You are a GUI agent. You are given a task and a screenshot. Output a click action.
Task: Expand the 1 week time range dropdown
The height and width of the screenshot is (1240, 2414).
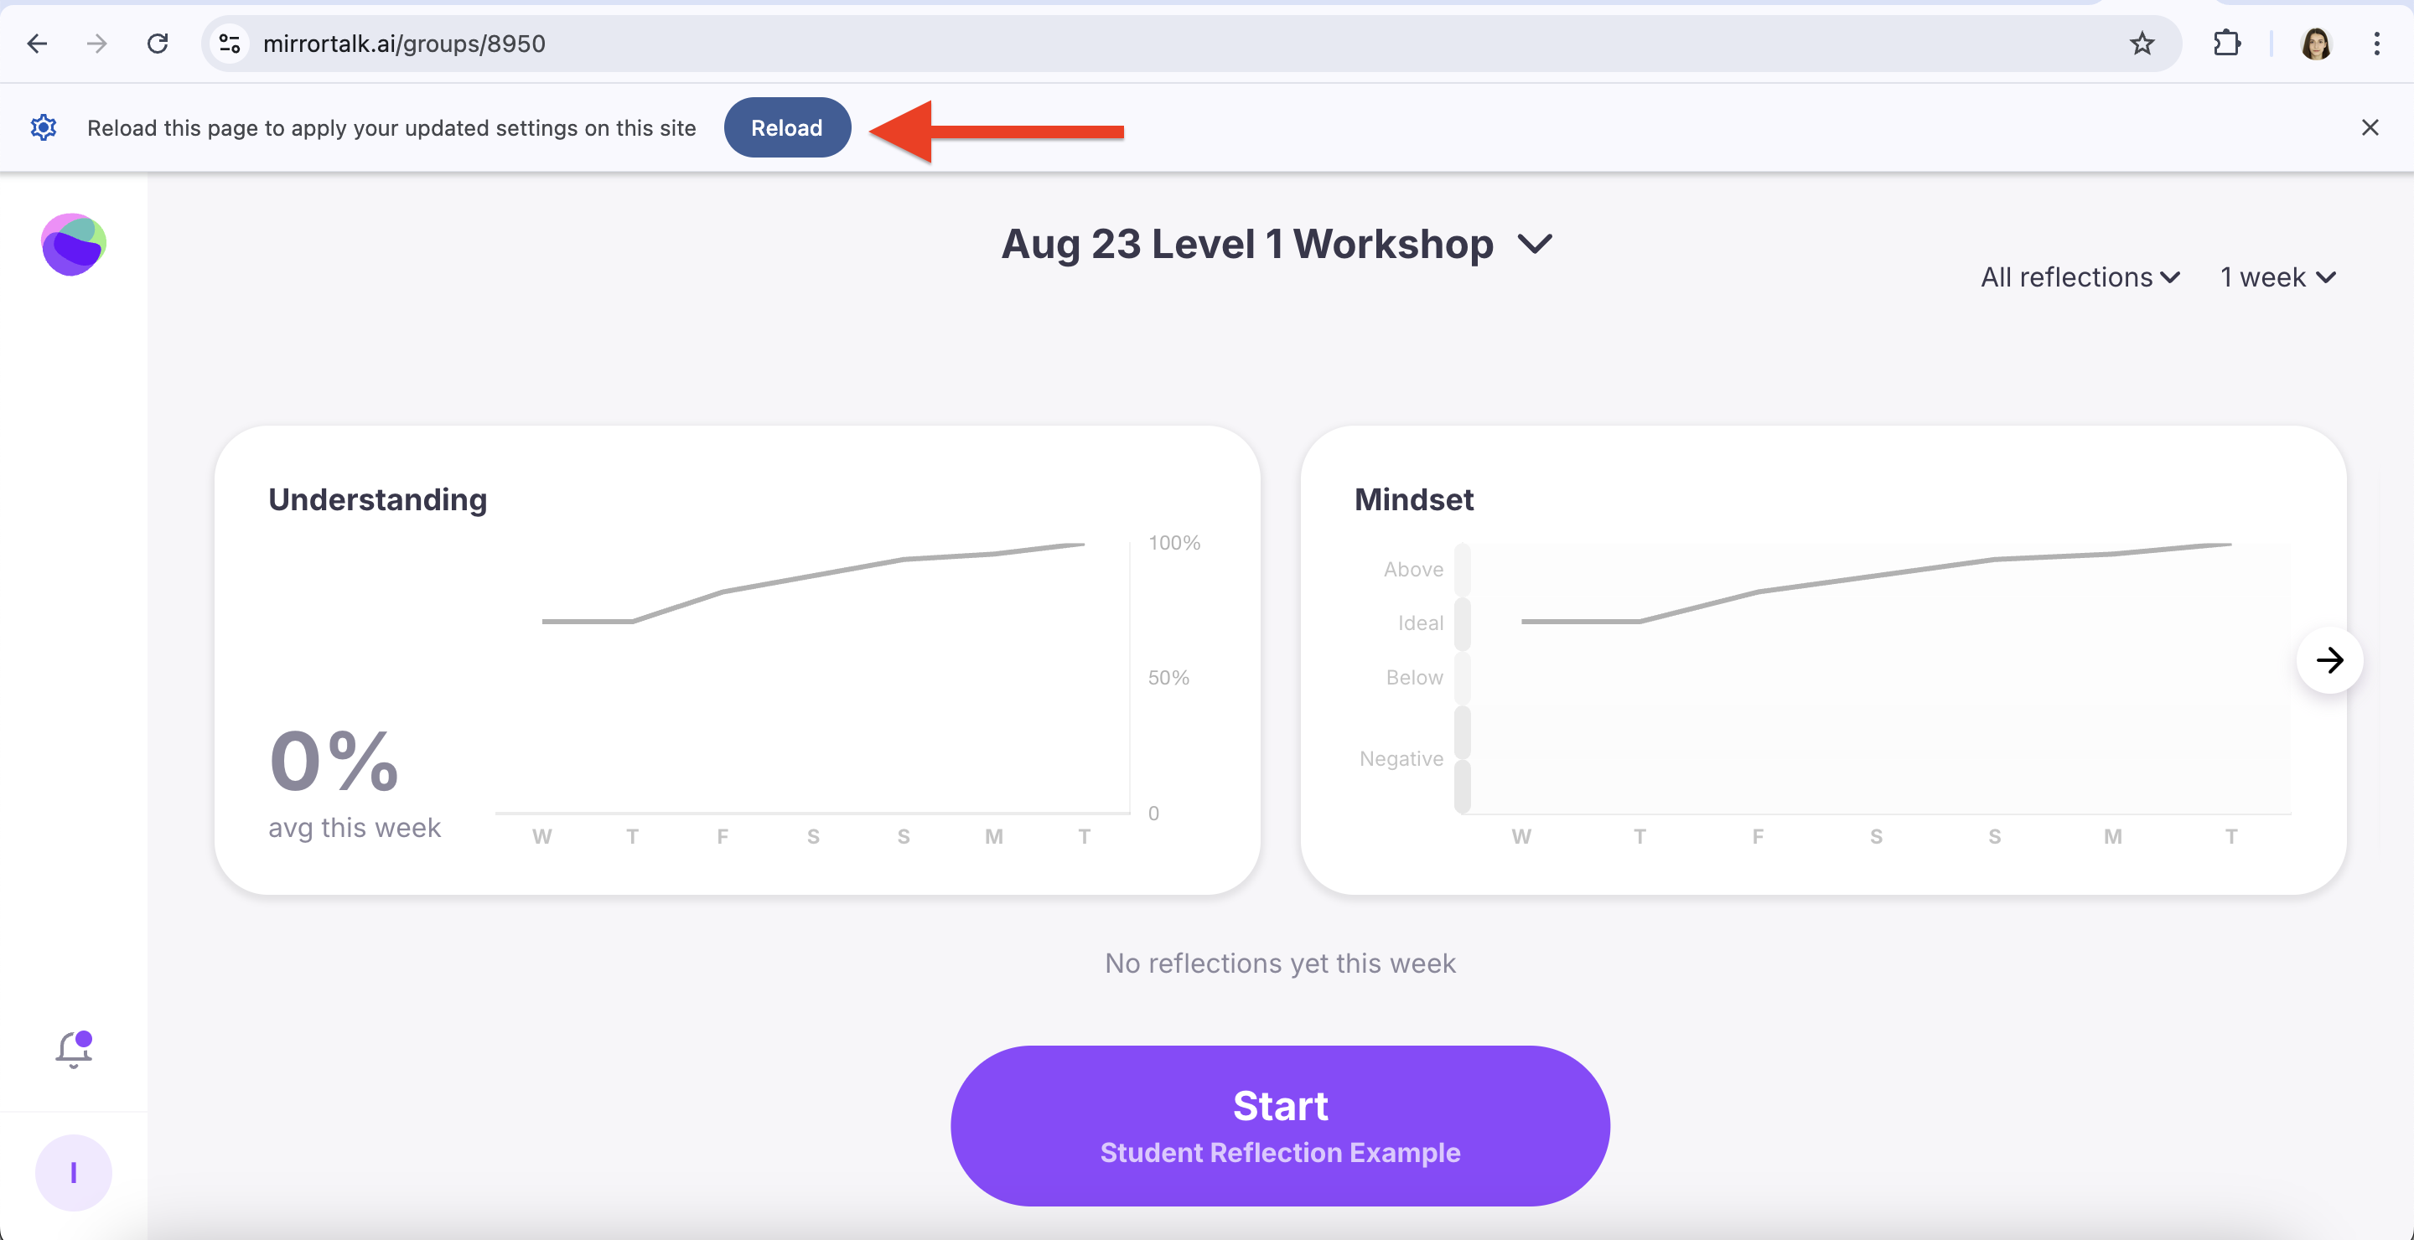pos(2278,276)
